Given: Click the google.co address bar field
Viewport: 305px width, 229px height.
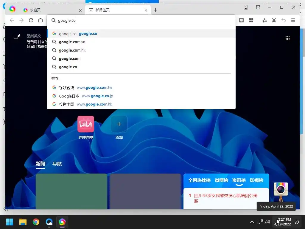Looking at the screenshot, I should click(141, 21).
